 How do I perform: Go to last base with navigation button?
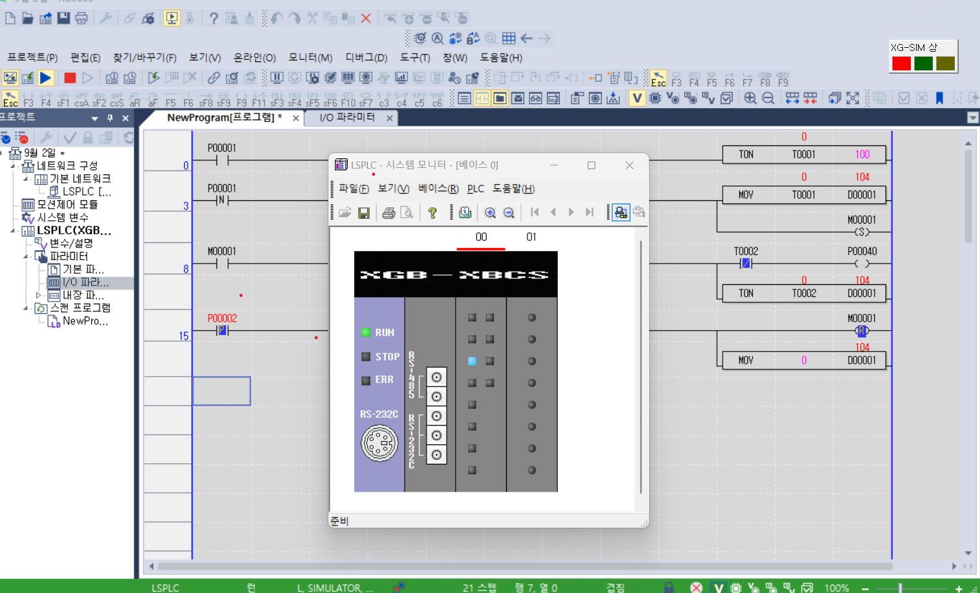[x=589, y=212]
